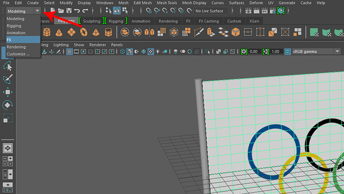Viewport: 344px width, 194px height.
Task: Toggle select by hierarchy mode icon
Action: coord(109,10)
